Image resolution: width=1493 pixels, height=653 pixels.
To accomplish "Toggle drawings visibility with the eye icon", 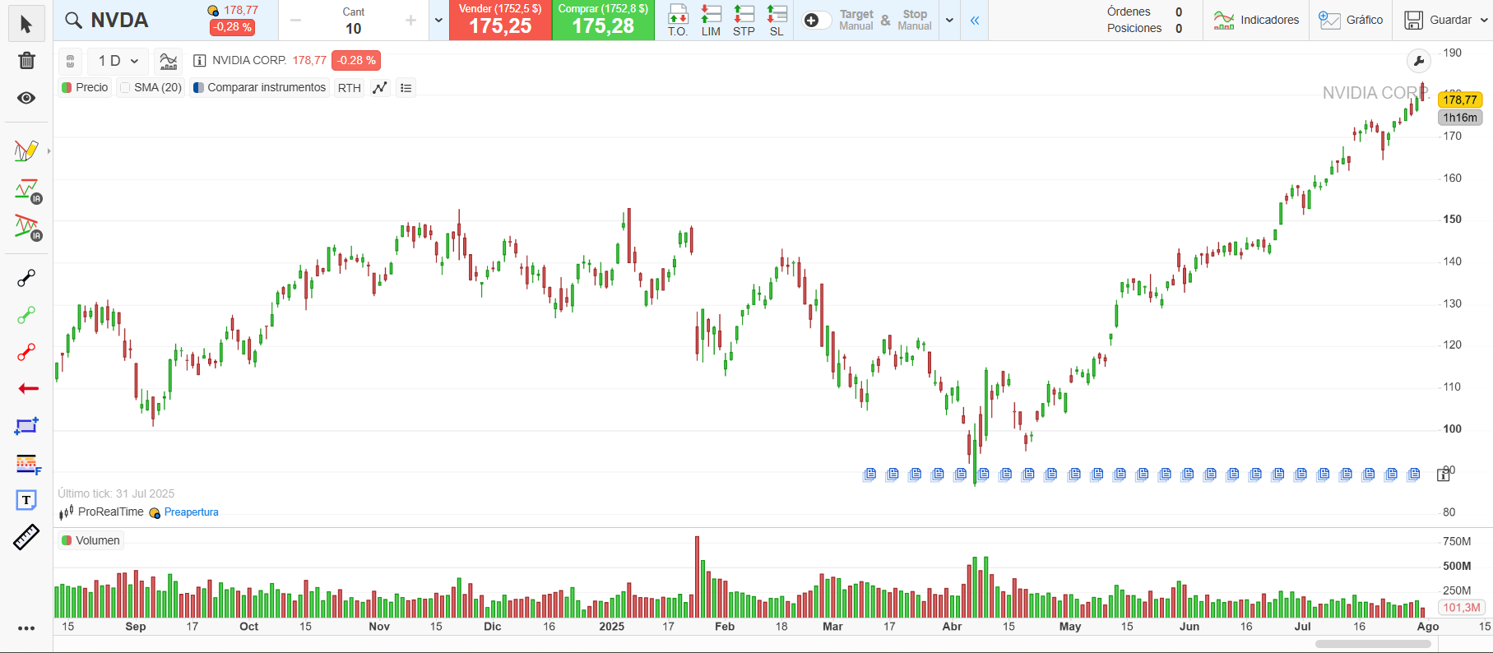I will coord(26,98).
